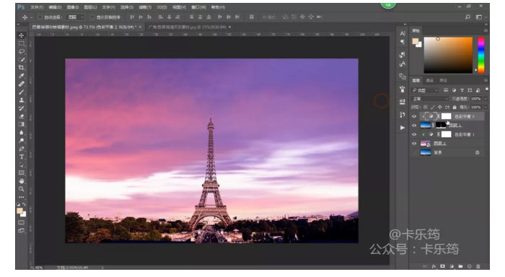Select the Gradient tool
Screen dimensions: 505x277
click(22, 124)
